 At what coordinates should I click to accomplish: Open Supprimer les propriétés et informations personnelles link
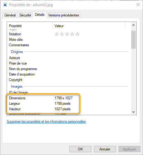click(x=46, y=122)
